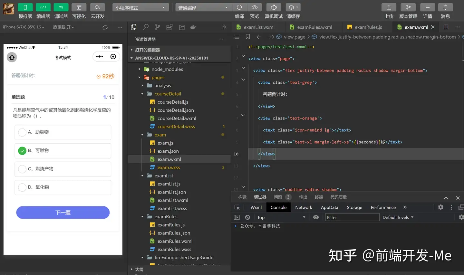This screenshot has width=464, height=275.
Task: Open the compile mode dropdown (普通编译)
Action: pyautogui.click(x=203, y=7)
